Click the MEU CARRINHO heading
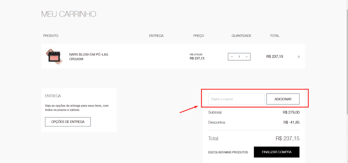Image resolution: width=348 pixels, height=163 pixels. (69, 14)
